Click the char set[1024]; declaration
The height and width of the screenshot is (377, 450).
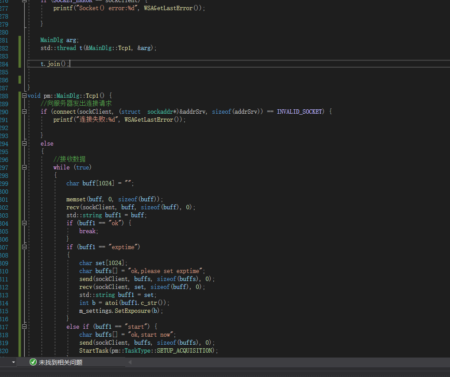tap(103, 263)
